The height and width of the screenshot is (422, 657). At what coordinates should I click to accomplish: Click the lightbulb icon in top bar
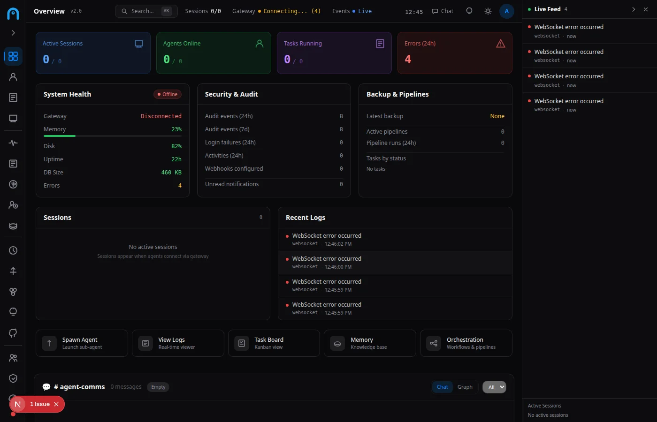469,11
